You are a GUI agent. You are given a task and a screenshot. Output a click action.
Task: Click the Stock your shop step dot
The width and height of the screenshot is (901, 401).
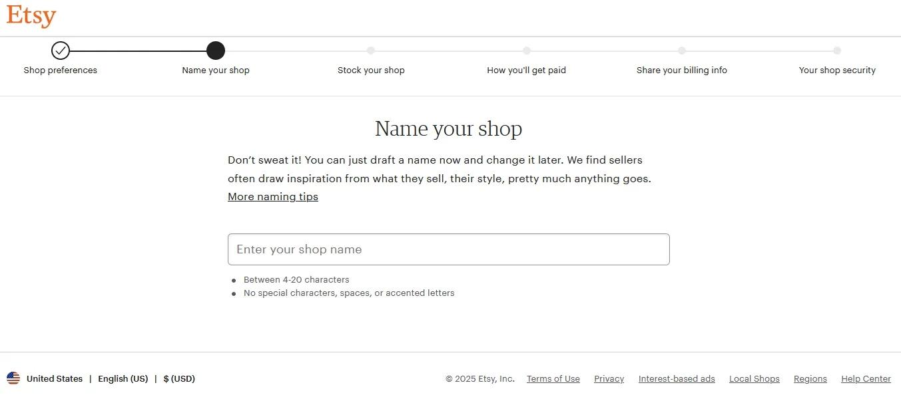pyautogui.click(x=371, y=51)
